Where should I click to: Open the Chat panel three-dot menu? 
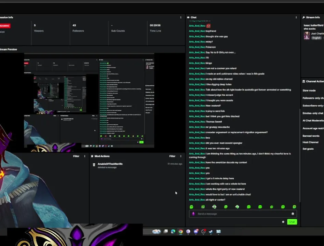pos(296,17)
